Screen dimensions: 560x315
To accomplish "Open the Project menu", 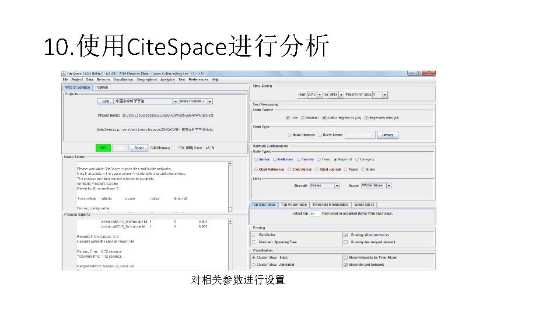I will coord(77,80).
